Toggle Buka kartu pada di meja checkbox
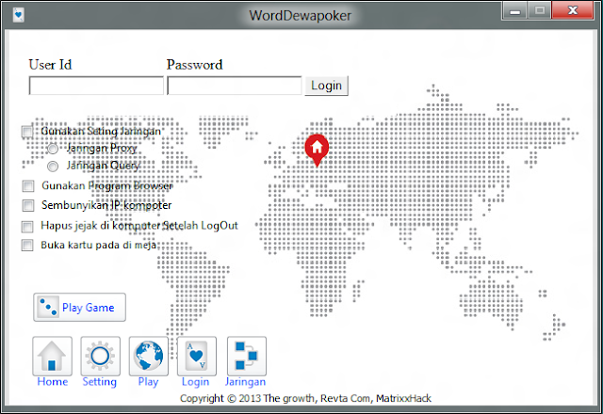603x414 pixels. click(x=27, y=245)
